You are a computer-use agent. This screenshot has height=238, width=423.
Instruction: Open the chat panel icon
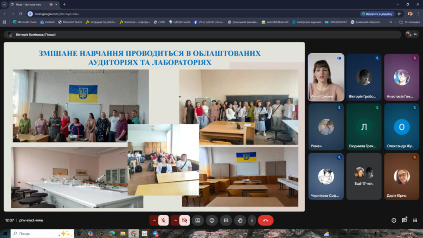pyautogui.click(x=404, y=220)
